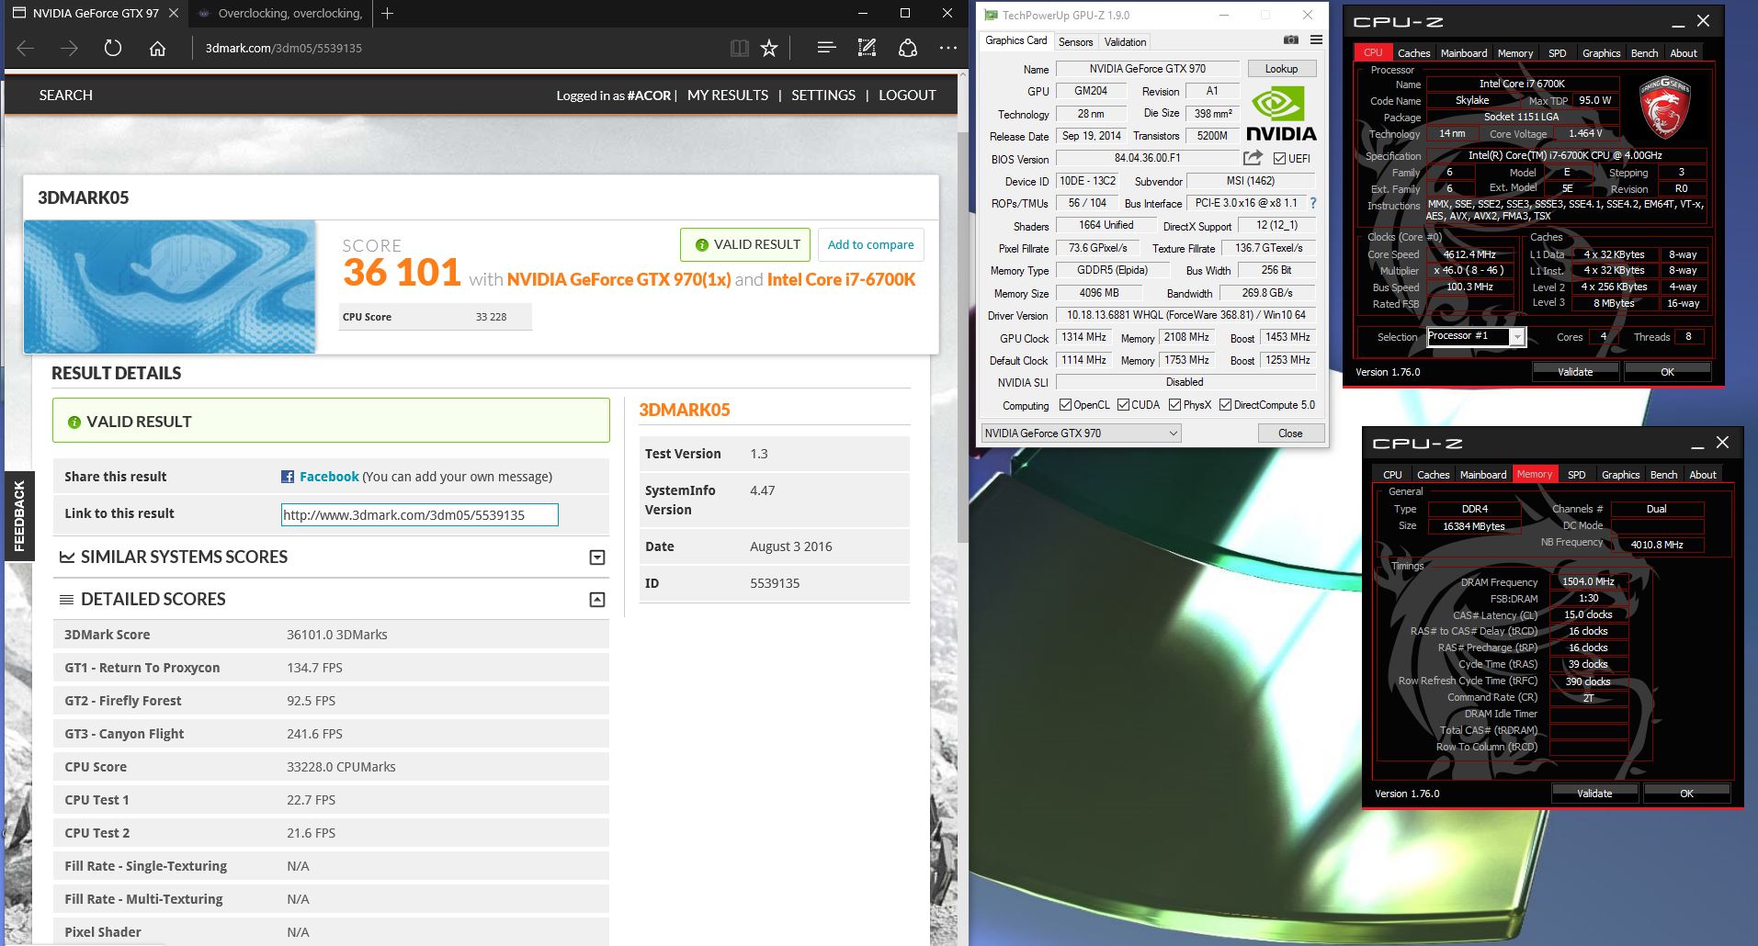The height and width of the screenshot is (946, 1758).
Task: Switch to the Overclocking browser tab
Action: tap(281, 13)
